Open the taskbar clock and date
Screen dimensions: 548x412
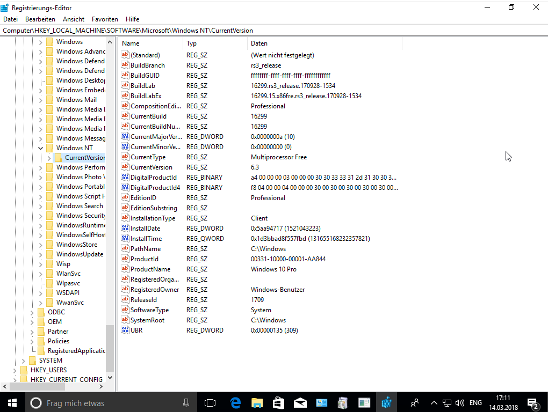coord(503,403)
